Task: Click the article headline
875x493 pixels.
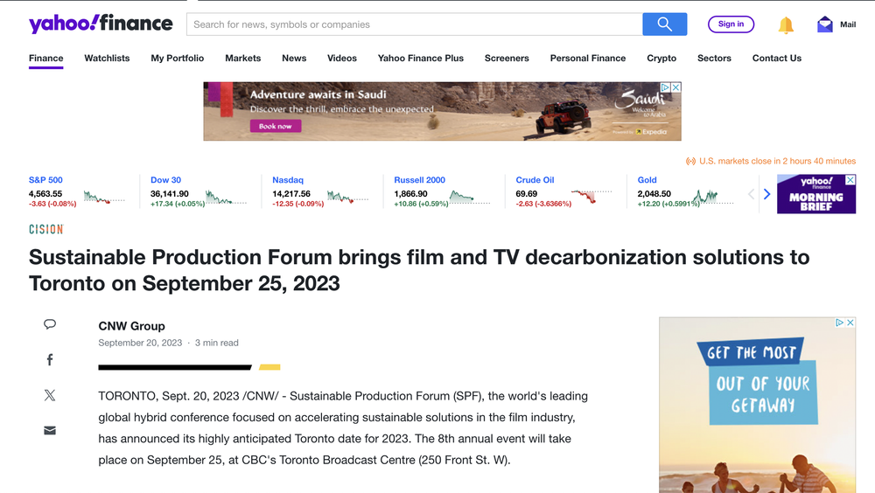Action: pyautogui.click(x=419, y=270)
